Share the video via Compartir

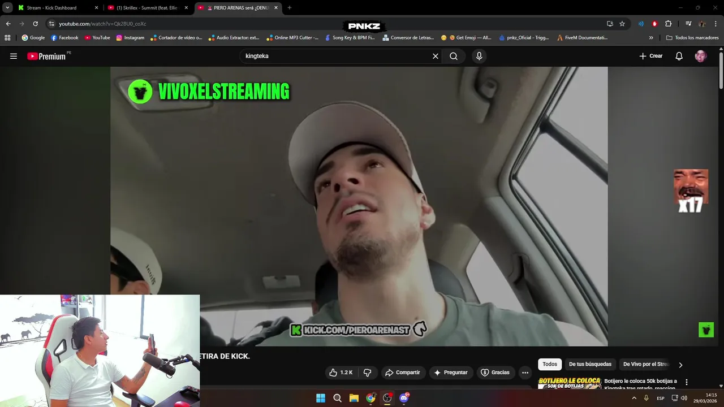[402, 373]
